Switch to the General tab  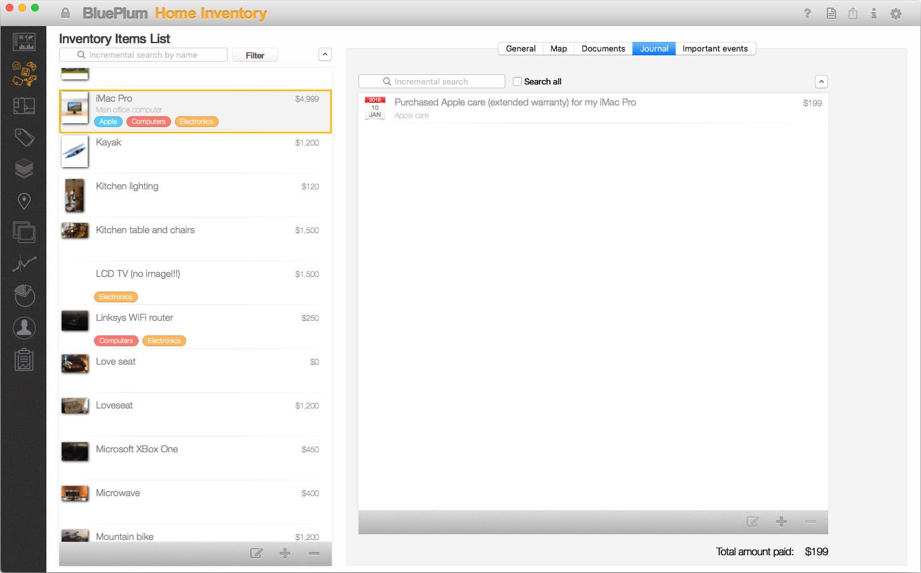tap(521, 48)
